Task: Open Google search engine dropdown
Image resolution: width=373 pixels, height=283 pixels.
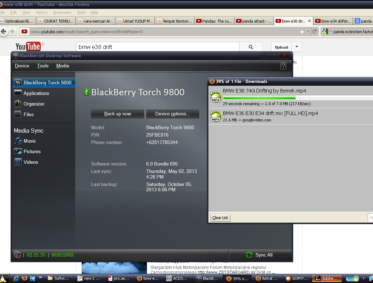Action: (x=327, y=31)
